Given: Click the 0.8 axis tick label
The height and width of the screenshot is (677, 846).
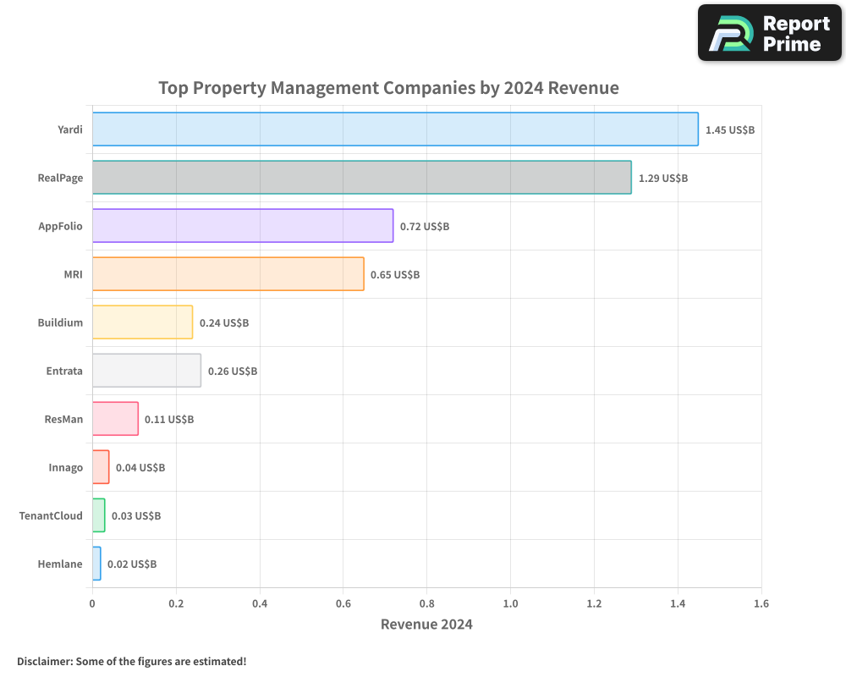Looking at the screenshot, I should 427,604.
